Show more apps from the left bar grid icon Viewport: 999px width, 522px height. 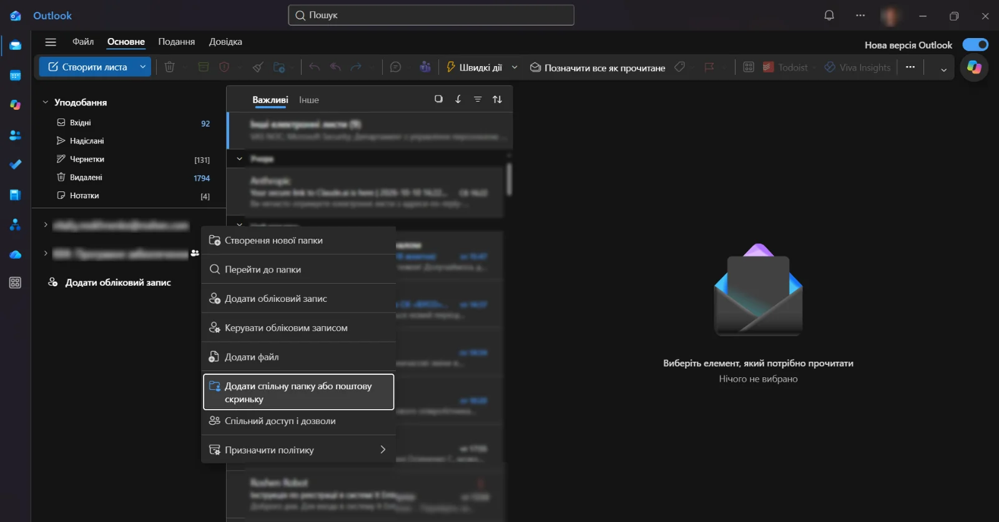click(x=16, y=283)
